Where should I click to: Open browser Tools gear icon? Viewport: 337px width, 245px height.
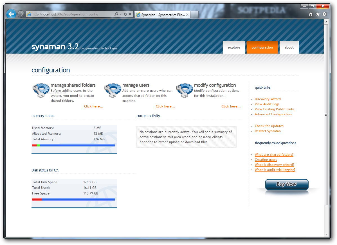[325, 14]
